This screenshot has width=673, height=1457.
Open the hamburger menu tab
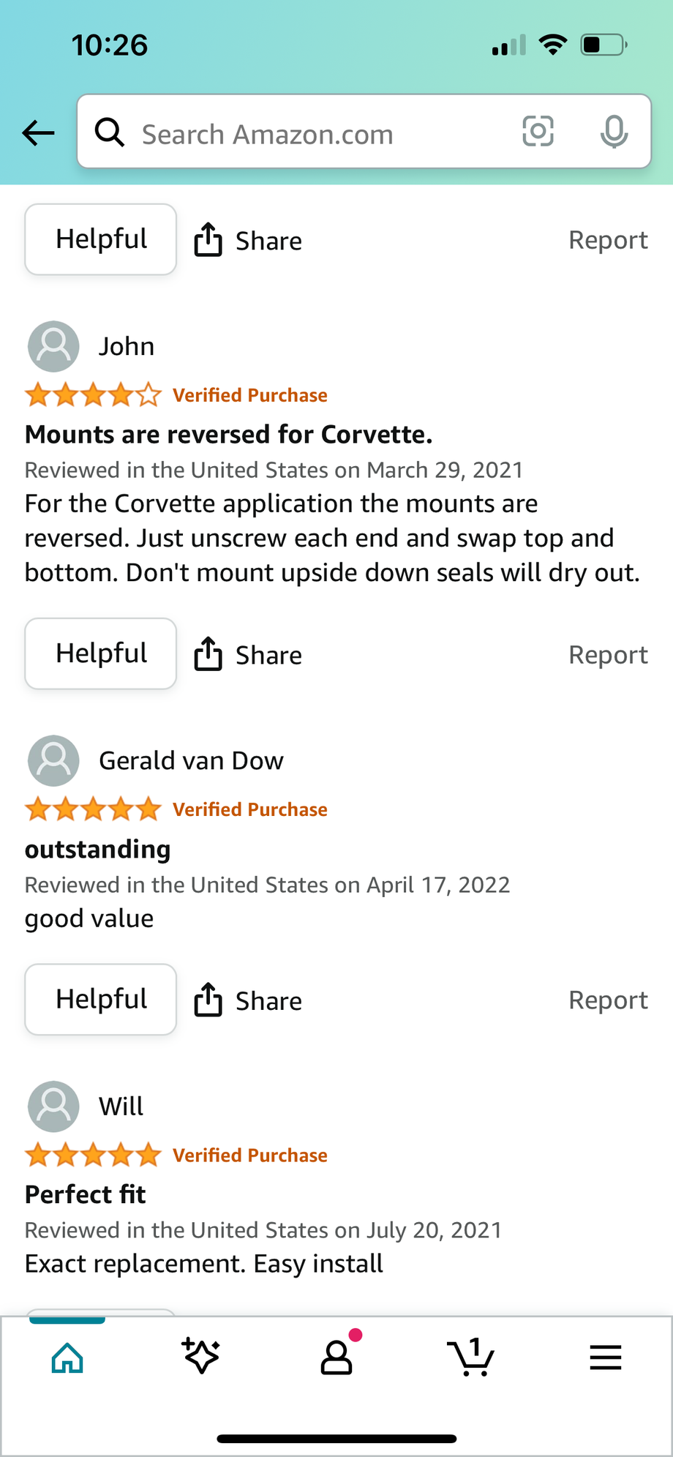tap(606, 1357)
